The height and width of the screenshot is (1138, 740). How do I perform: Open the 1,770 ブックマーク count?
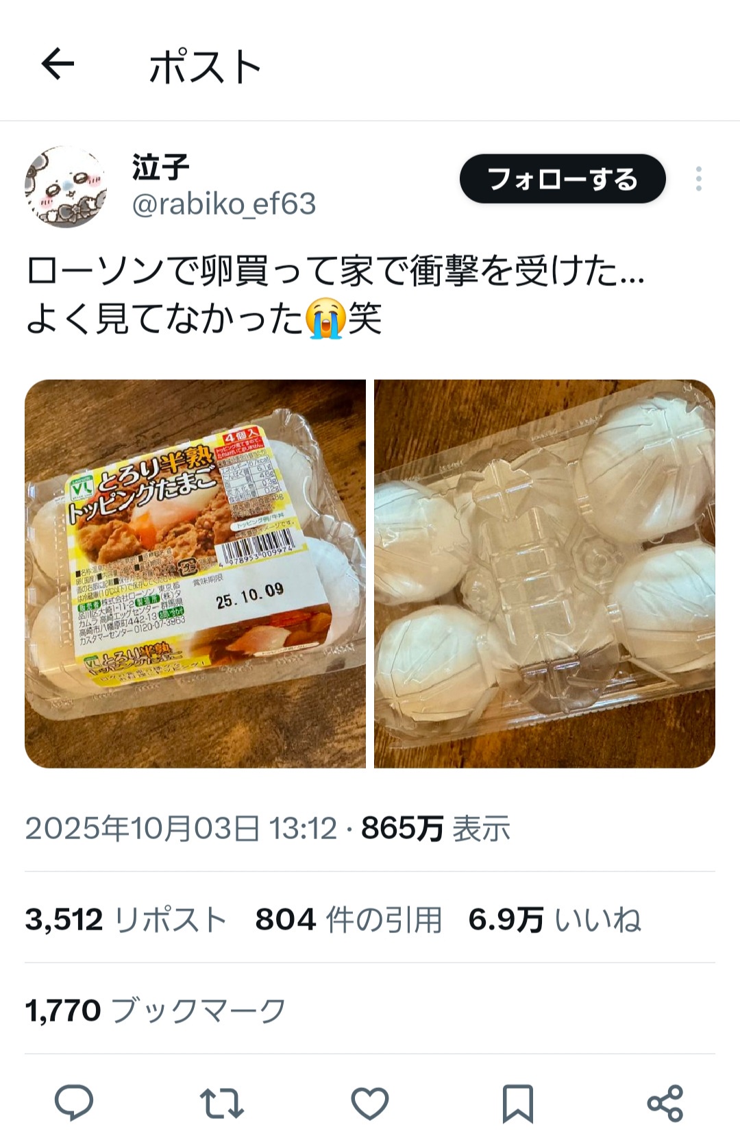point(156,1010)
